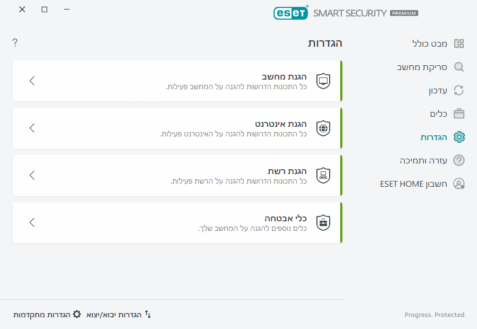Expand the Network Protection section chevron
The image size is (477, 329).
point(32,175)
